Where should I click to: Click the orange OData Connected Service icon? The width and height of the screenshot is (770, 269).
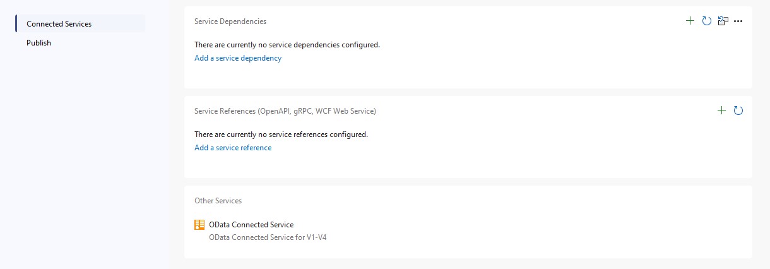click(x=199, y=225)
